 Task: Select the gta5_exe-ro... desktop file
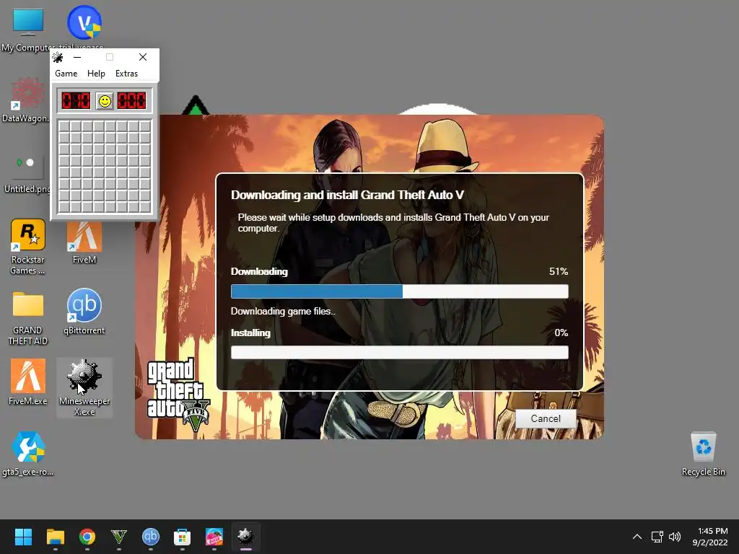28,454
